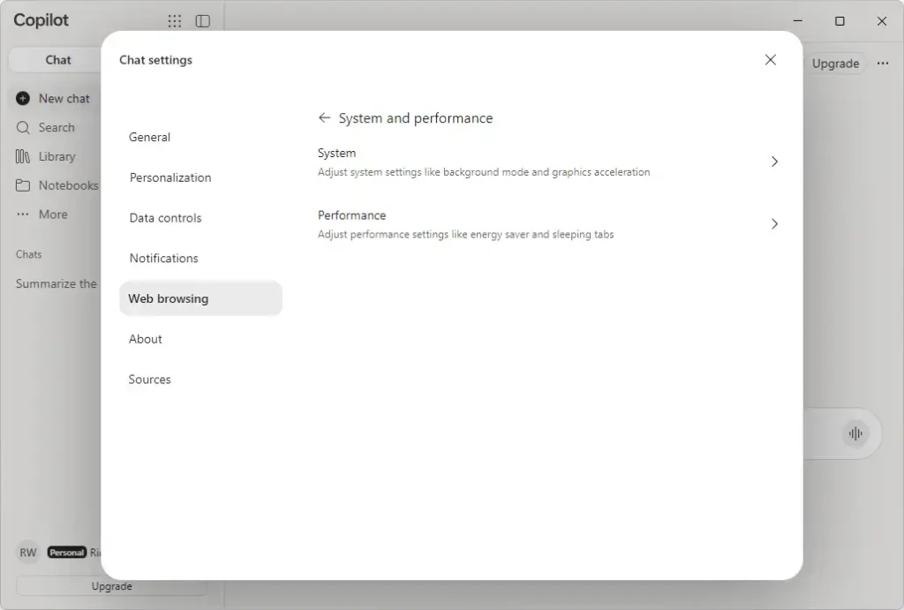904x610 pixels.
Task: Open the Performance settings row title
Action: (351, 215)
